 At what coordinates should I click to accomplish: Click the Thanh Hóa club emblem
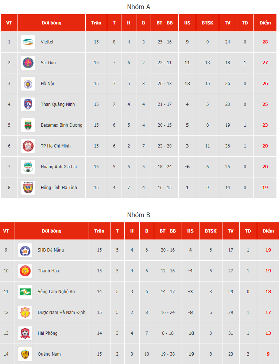[25, 271]
